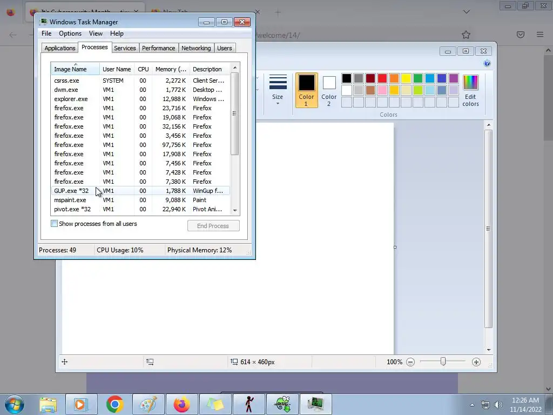Open Task Manager File menu

(46, 34)
